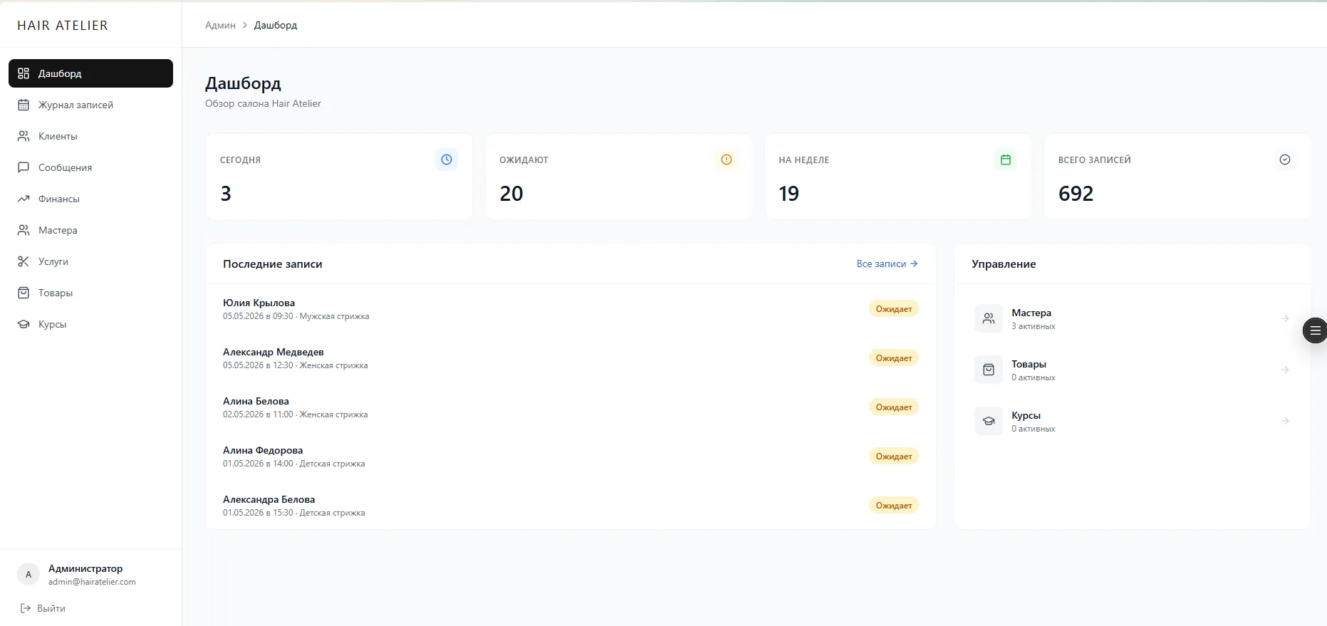Click the green calendar icon in the На неделе card
Viewport: 1327px width, 626px height.
pos(1006,160)
